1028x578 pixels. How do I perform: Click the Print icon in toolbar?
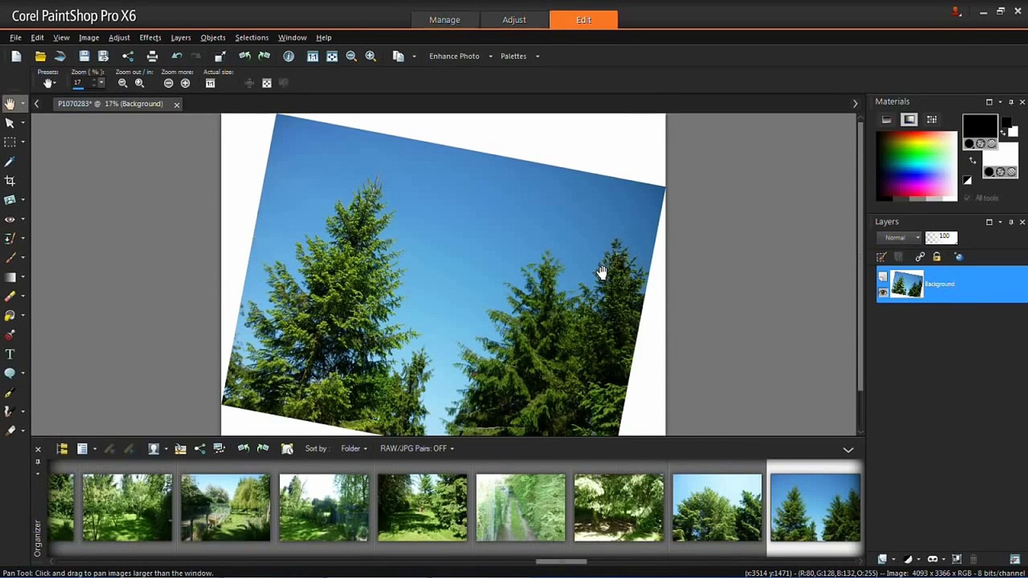pos(152,56)
